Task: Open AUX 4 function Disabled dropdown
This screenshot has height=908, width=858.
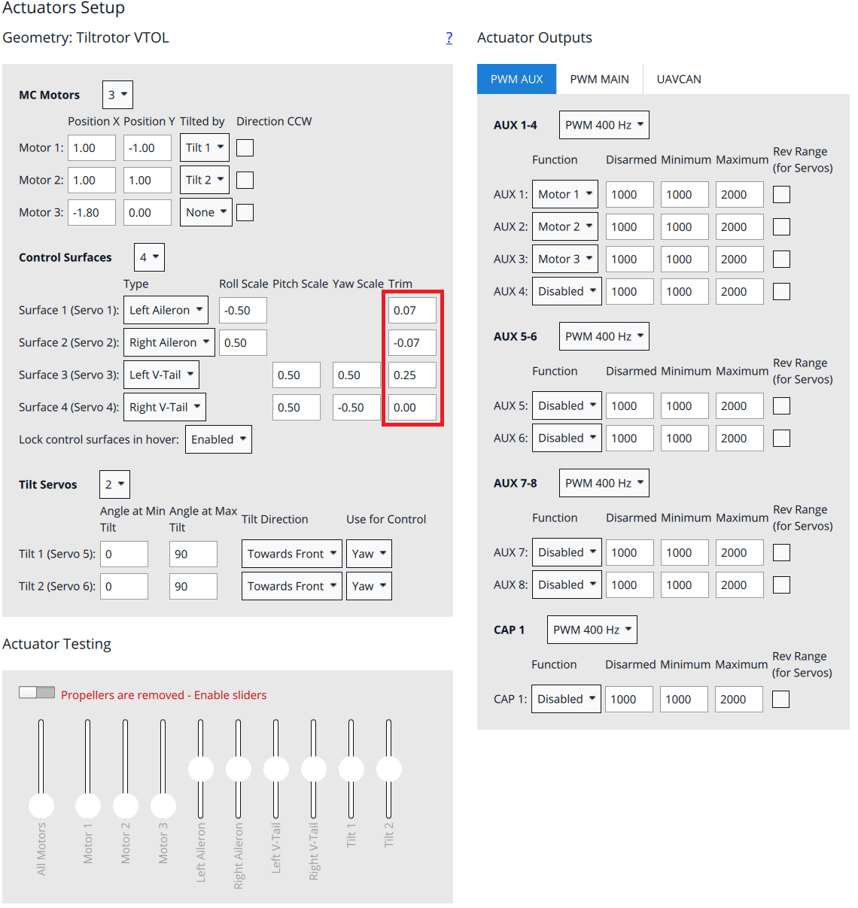Action: [x=566, y=292]
